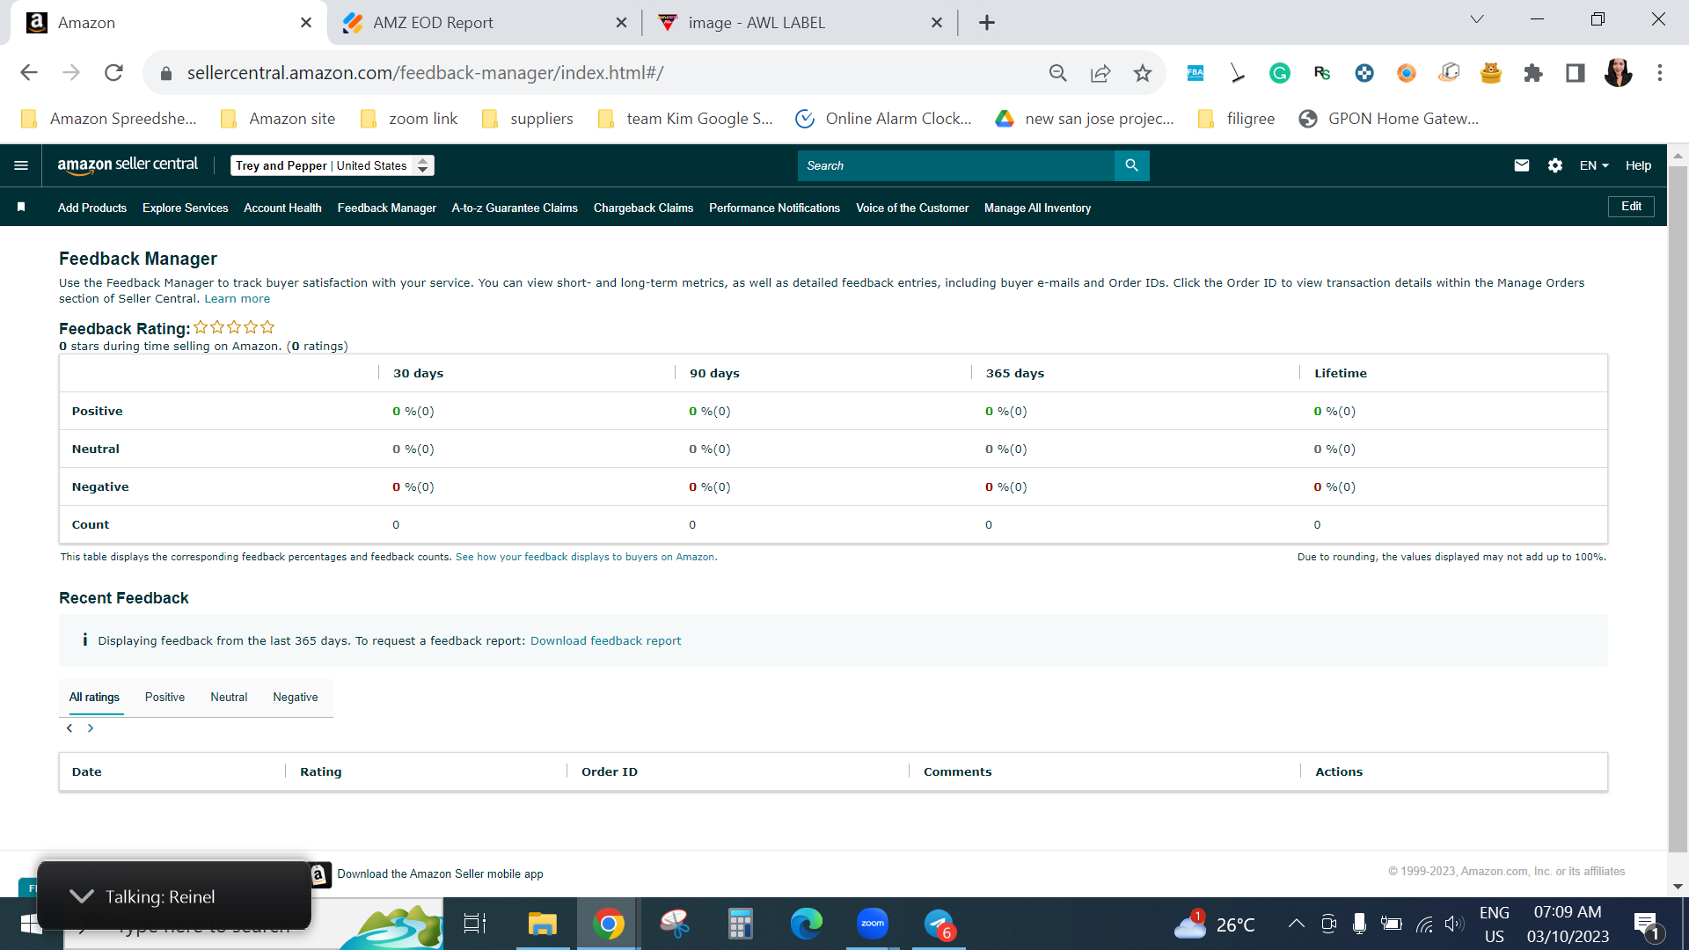Show hidden system tray icons
1689x950 pixels.
coord(1296,924)
